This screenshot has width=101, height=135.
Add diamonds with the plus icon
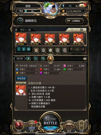pos(76,6)
